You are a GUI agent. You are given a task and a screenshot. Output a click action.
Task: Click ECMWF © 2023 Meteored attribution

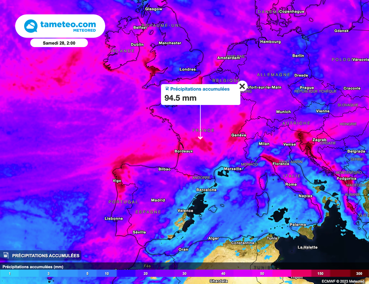pos(342,280)
